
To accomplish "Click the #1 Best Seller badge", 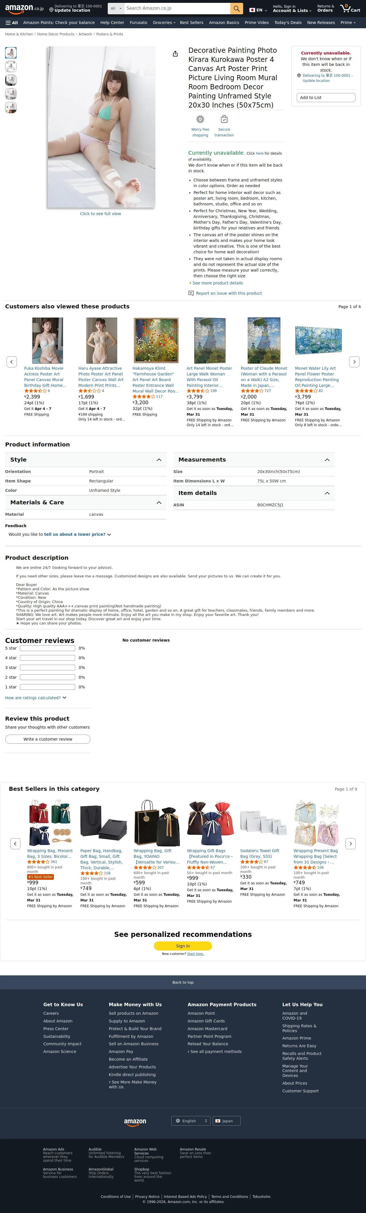I will (x=40, y=877).
